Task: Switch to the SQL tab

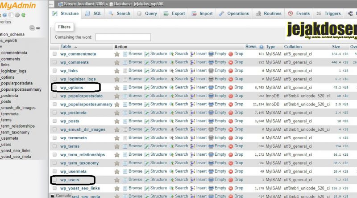Action: 94,14
